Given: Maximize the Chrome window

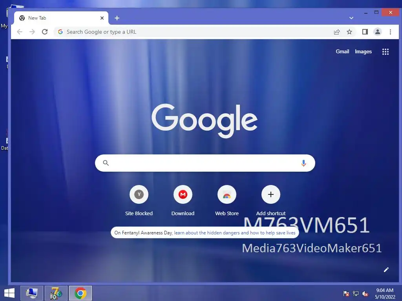Looking at the screenshot, I should 376,12.
